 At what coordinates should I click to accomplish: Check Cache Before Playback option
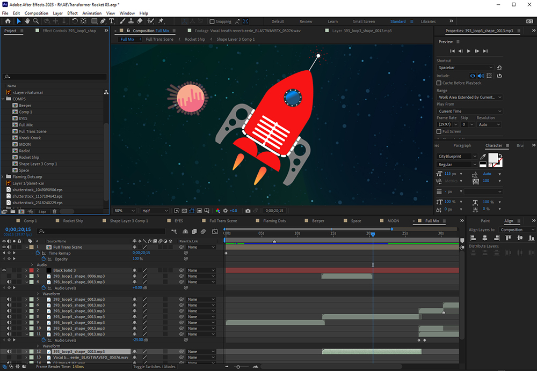tap(439, 83)
